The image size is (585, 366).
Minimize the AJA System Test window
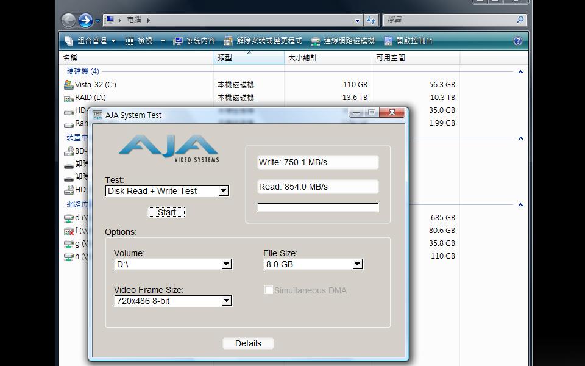(x=356, y=112)
